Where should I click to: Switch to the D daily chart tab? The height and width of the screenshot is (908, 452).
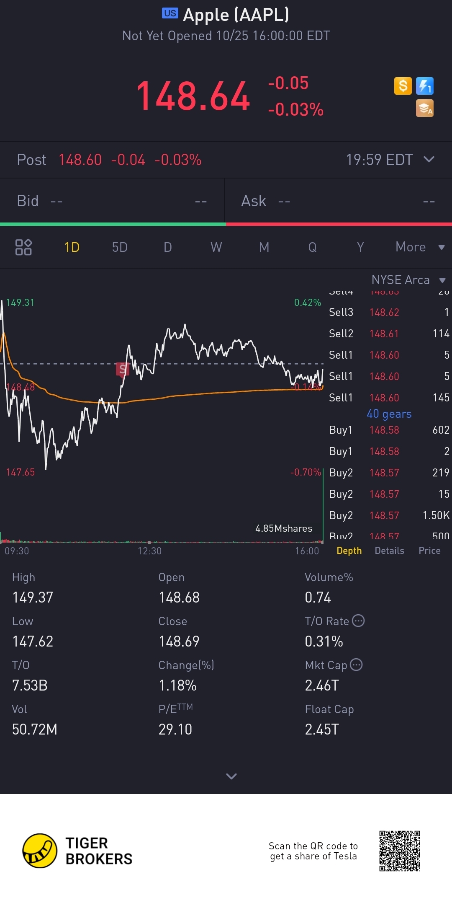168,247
